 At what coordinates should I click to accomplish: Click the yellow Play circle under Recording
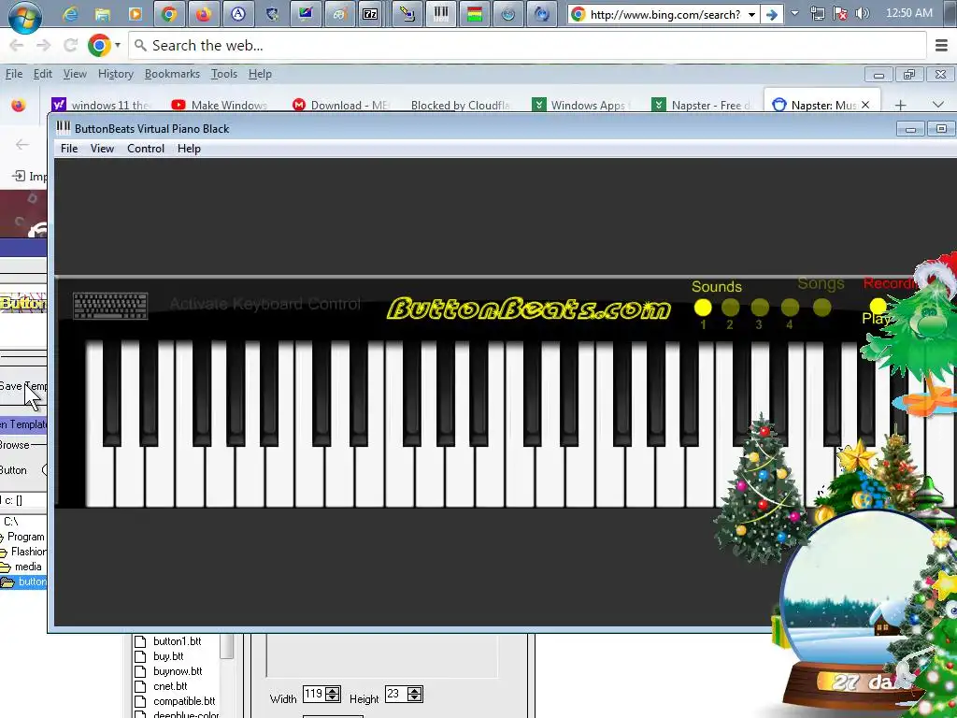pyautogui.click(x=878, y=306)
